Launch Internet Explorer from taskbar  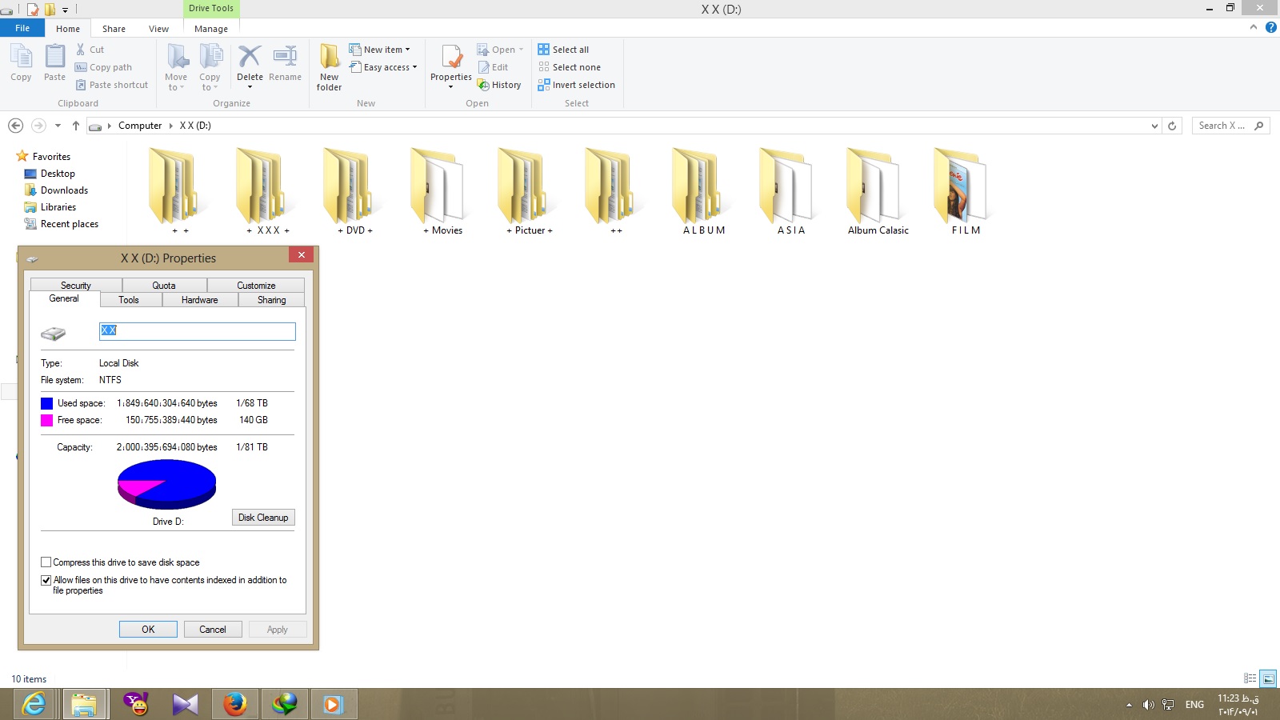34,704
